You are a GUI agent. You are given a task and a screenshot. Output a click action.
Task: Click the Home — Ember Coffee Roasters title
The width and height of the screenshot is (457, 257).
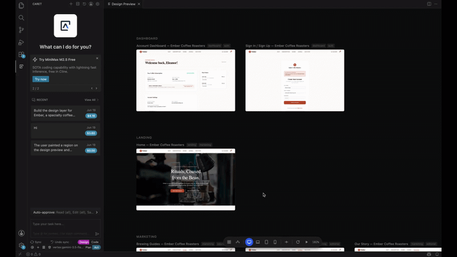click(x=161, y=145)
